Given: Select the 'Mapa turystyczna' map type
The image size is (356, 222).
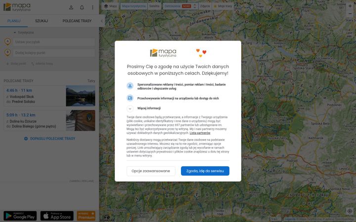Looking at the screenshot, I should click(x=133, y=6).
